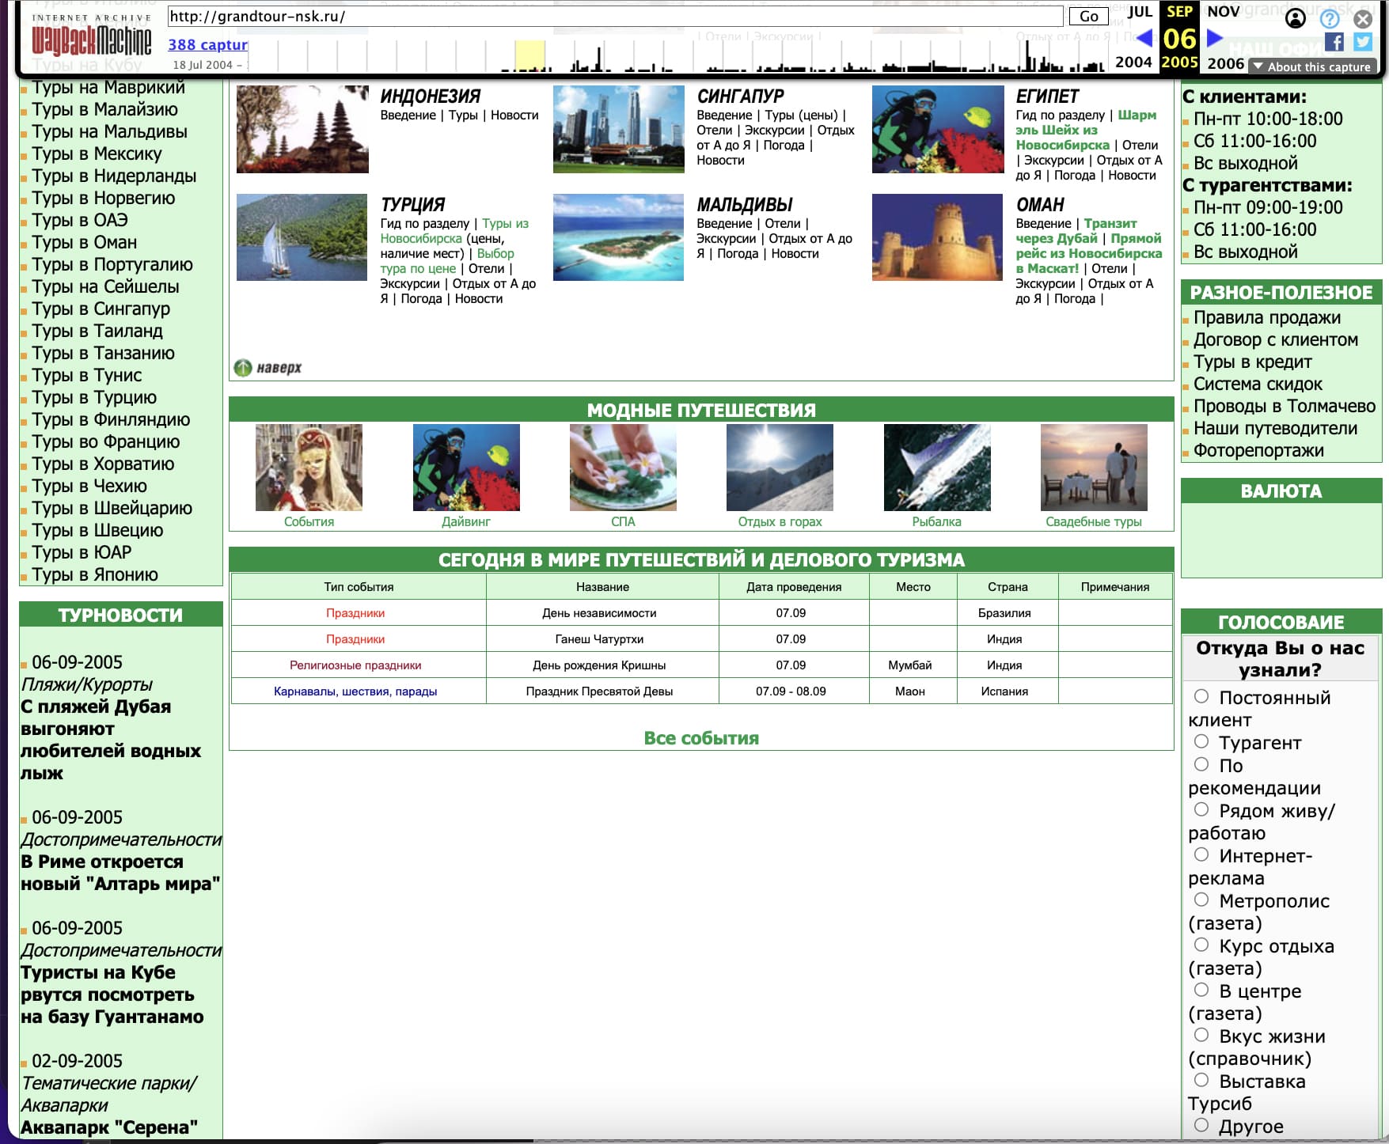Select В центре (газета) radio option
This screenshot has height=1144, width=1389.
(1201, 990)
